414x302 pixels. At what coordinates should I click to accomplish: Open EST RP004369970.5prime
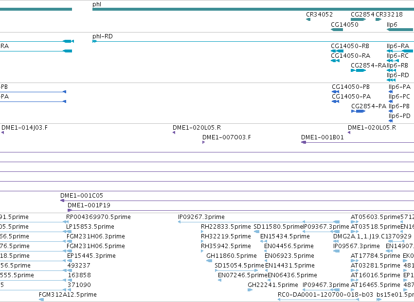tap(98, 217)
